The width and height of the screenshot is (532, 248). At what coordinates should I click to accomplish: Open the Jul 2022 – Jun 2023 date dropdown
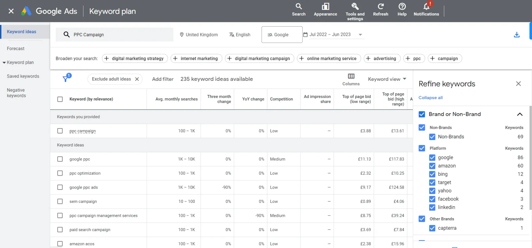coord(333,35)
